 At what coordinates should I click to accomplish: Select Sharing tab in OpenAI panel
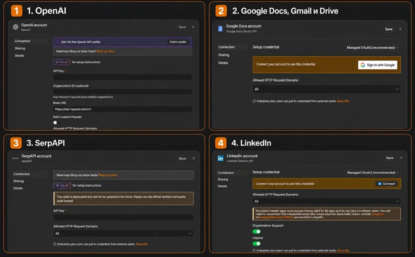(x=20, y=48)
